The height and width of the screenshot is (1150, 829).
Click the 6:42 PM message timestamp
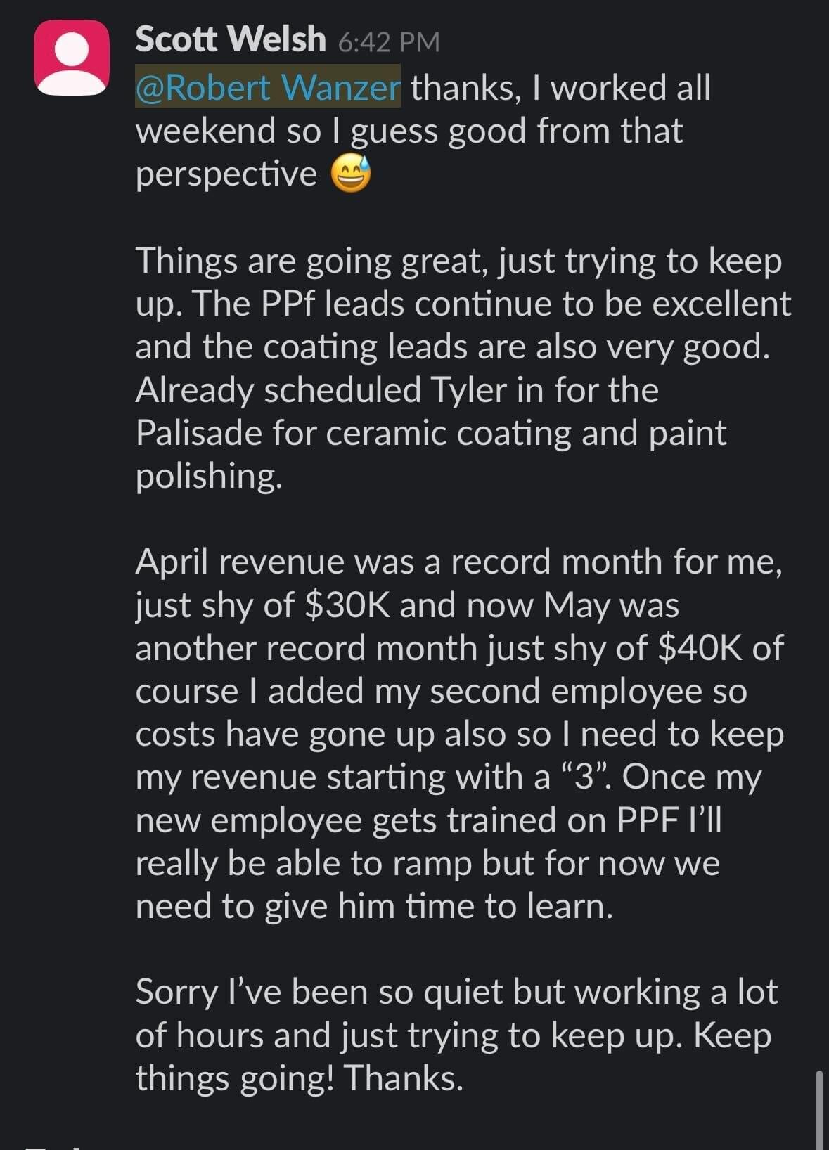pyautogui.click(x=389, y=41)
